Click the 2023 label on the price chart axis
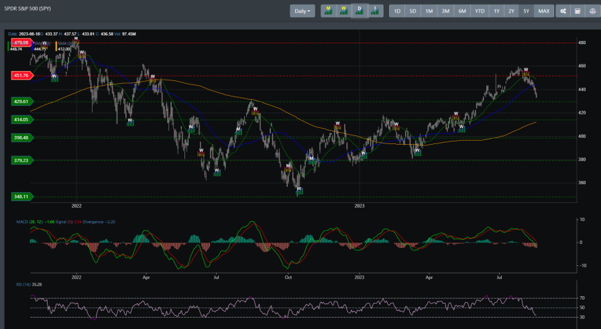The width and height of the screenshot is (601, 329). pyautogui.click(x=360, y=206)
